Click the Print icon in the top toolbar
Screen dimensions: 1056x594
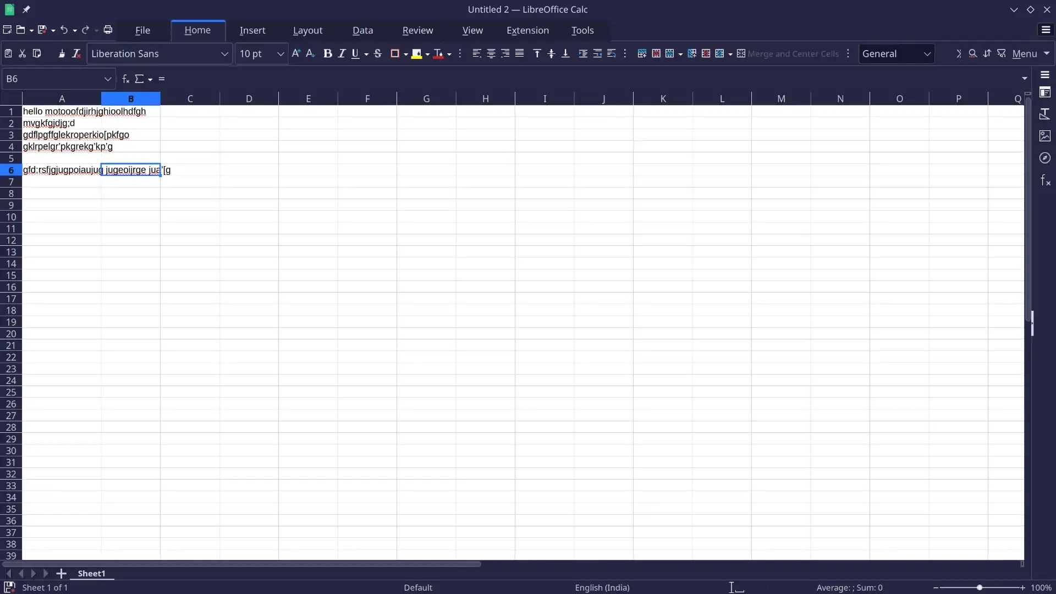[x=108, y=30]
